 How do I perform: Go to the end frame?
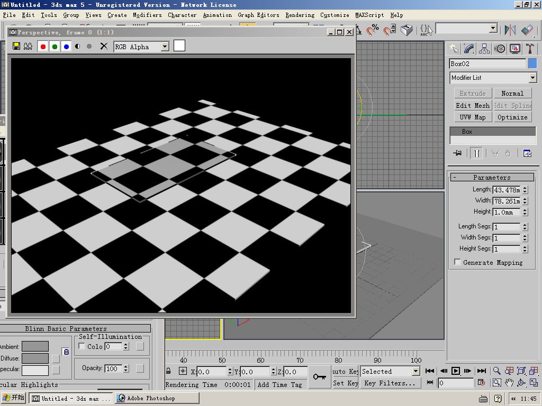click(x=482, y=371)
